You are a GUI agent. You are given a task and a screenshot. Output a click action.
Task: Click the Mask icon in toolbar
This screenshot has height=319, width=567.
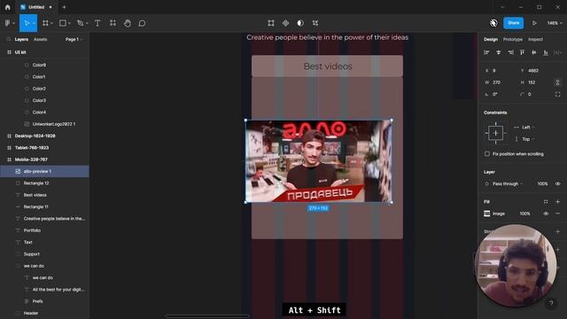300,23
